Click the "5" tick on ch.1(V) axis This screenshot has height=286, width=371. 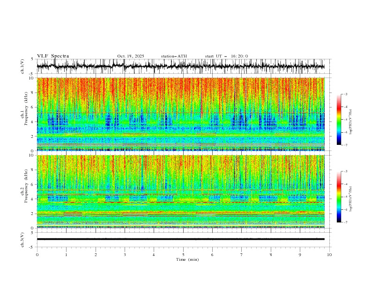32,59
